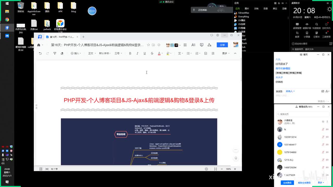Click 添加待办事项 add to-do
The image size is (333, 187).
[x=300, y=44]
